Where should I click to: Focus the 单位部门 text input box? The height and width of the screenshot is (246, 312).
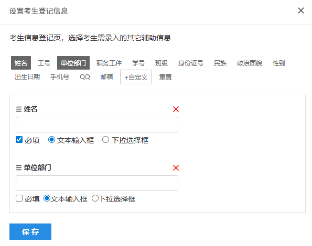tap(97, 183)
